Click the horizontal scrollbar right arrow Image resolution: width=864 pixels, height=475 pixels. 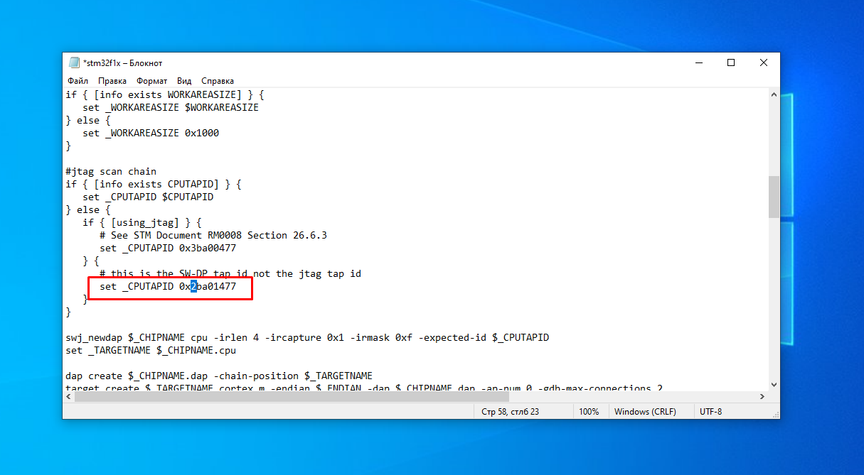click(x=762, y=397)
